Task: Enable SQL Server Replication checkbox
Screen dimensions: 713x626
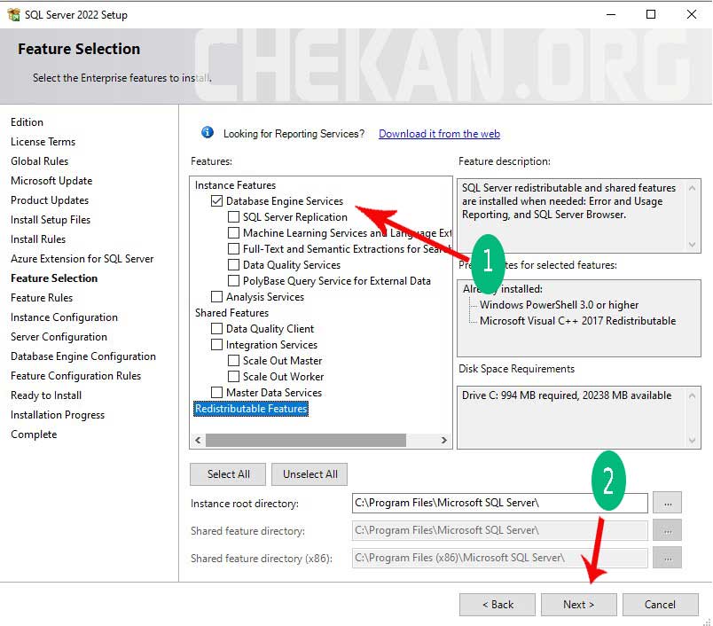Action: click(x=233, y=217)
